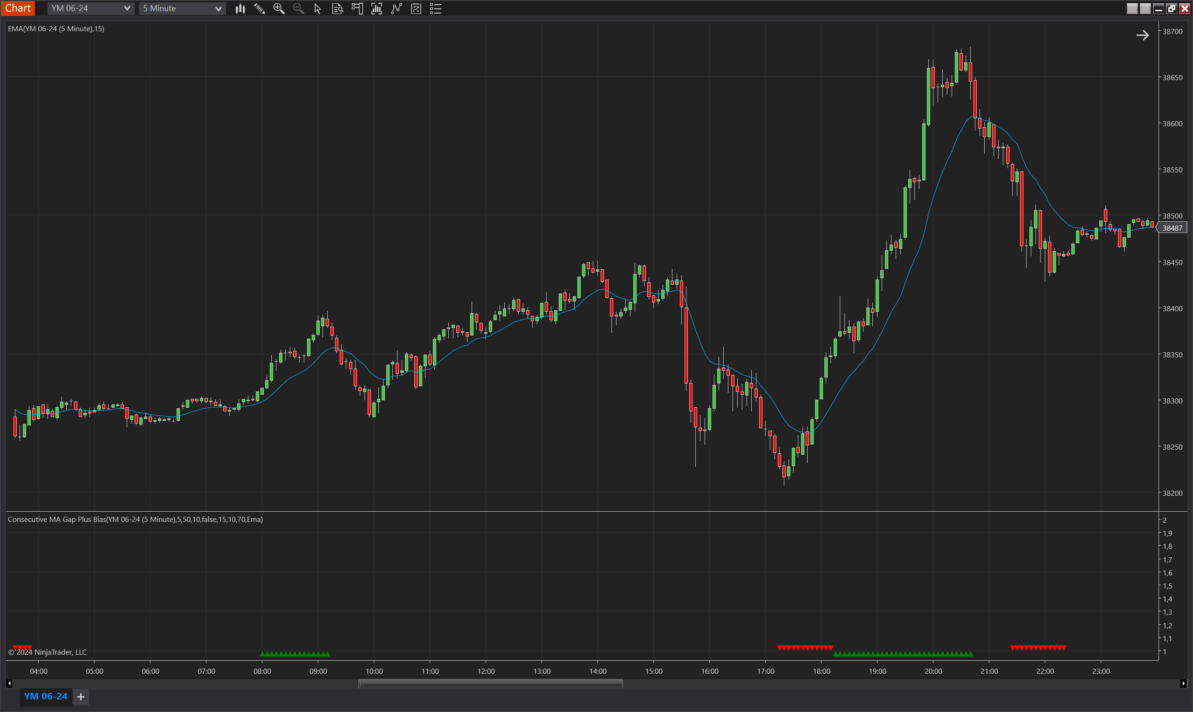
Task: Activate the zoom in magnifier
Action: [x=279, y=9]
